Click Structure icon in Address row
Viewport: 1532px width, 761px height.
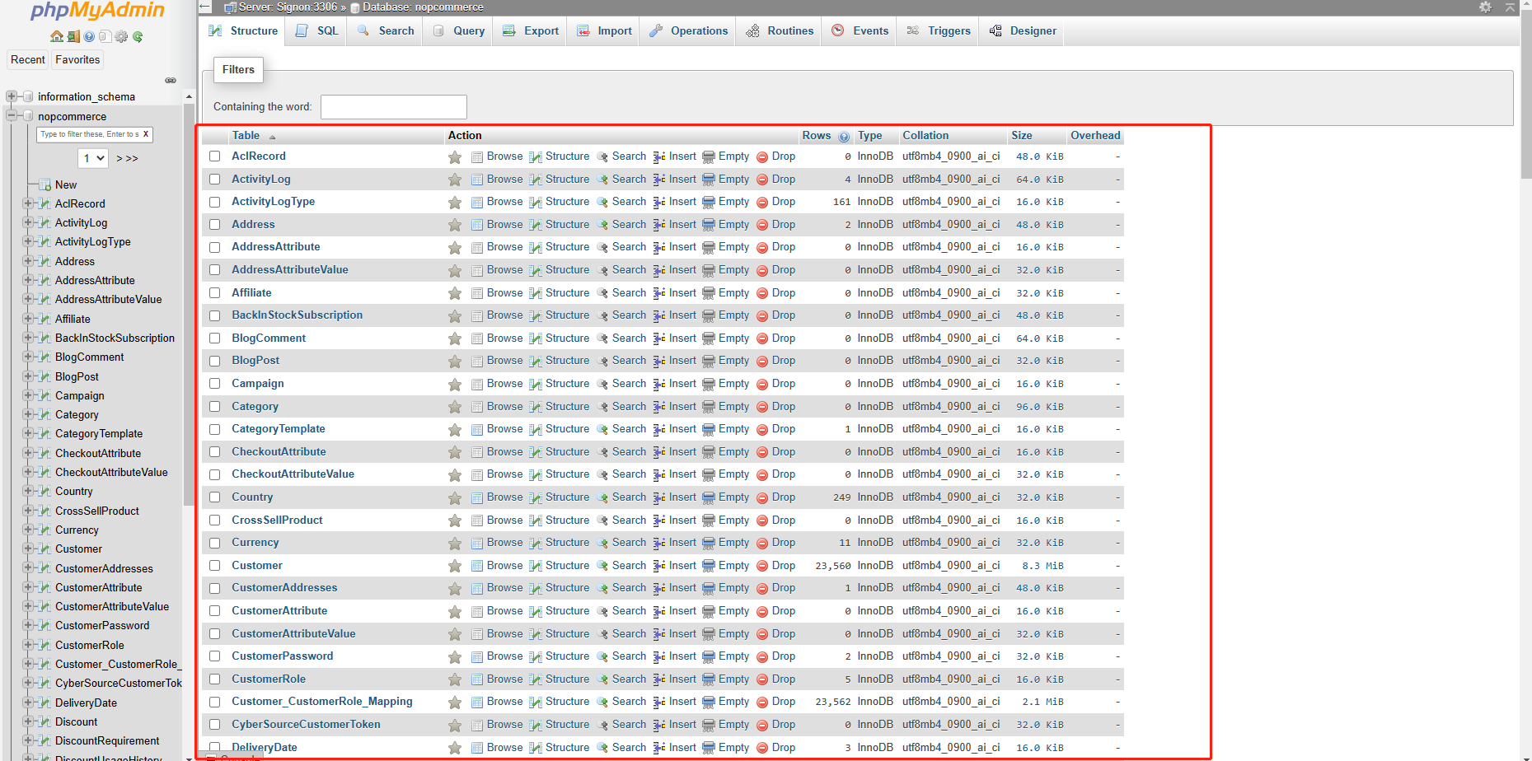536,225
